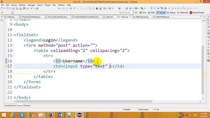
Task: Click the globe web browser icon
Action: (x=119, y=8)
